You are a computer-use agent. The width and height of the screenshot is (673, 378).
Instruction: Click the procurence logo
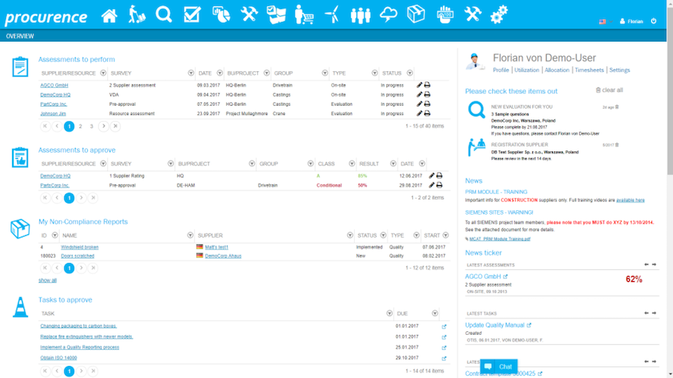click(x=46, y=17)
